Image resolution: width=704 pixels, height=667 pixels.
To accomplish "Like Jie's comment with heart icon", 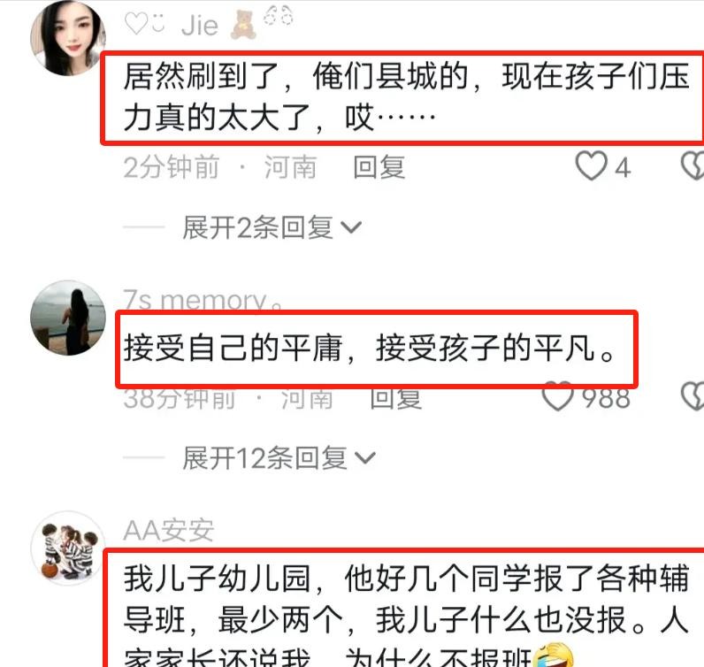I will point(591,166).
